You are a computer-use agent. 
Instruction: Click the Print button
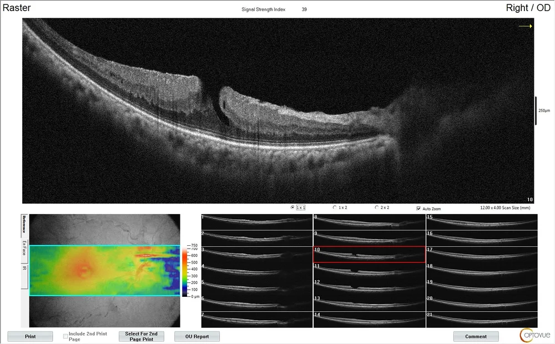(30, 336)
